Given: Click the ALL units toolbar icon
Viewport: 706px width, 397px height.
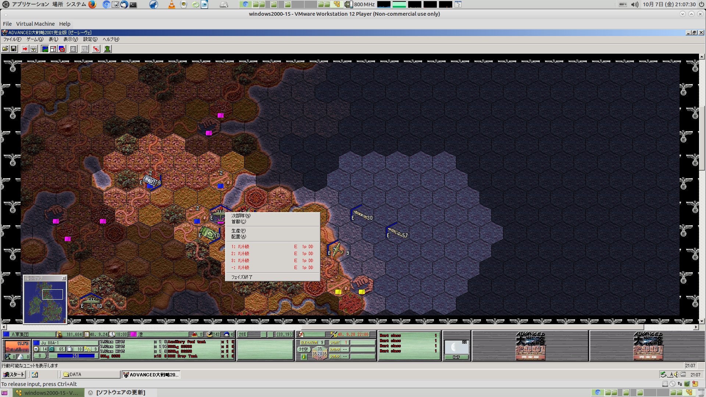Looking at the screenshot, I should [x=85, y=49].
